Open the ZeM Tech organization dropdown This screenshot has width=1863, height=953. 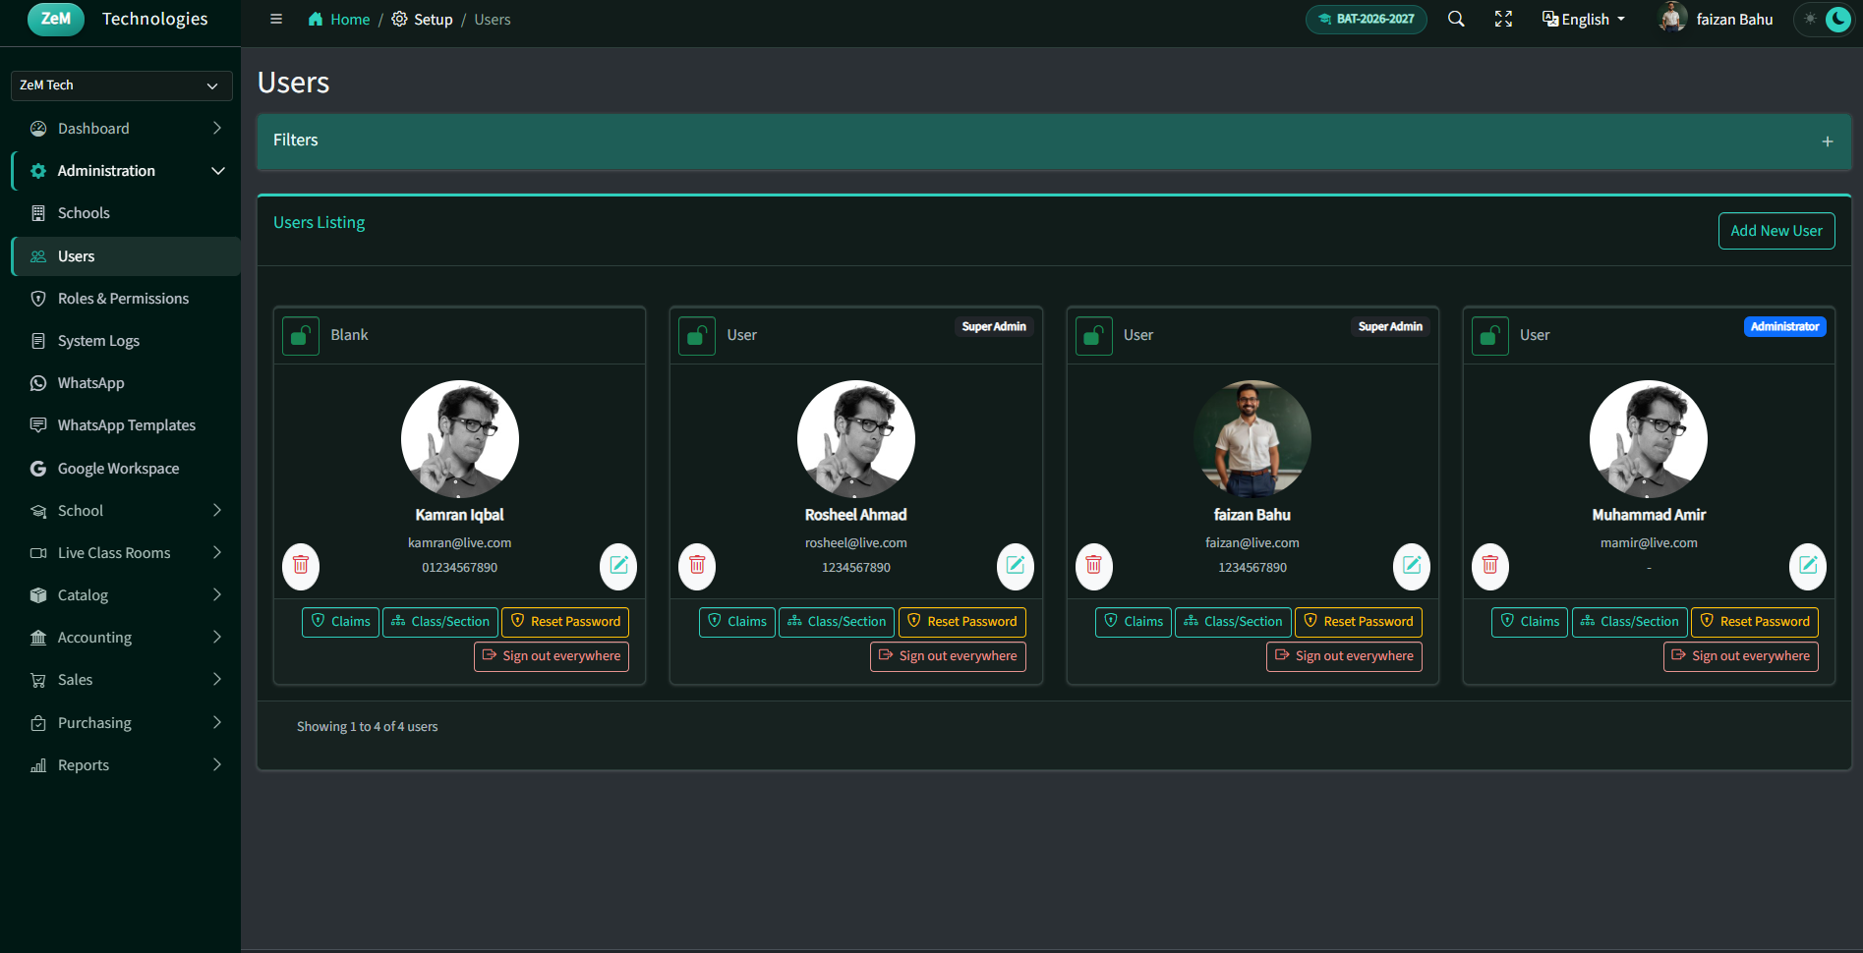pyautogui.click(x=122, y=85)
